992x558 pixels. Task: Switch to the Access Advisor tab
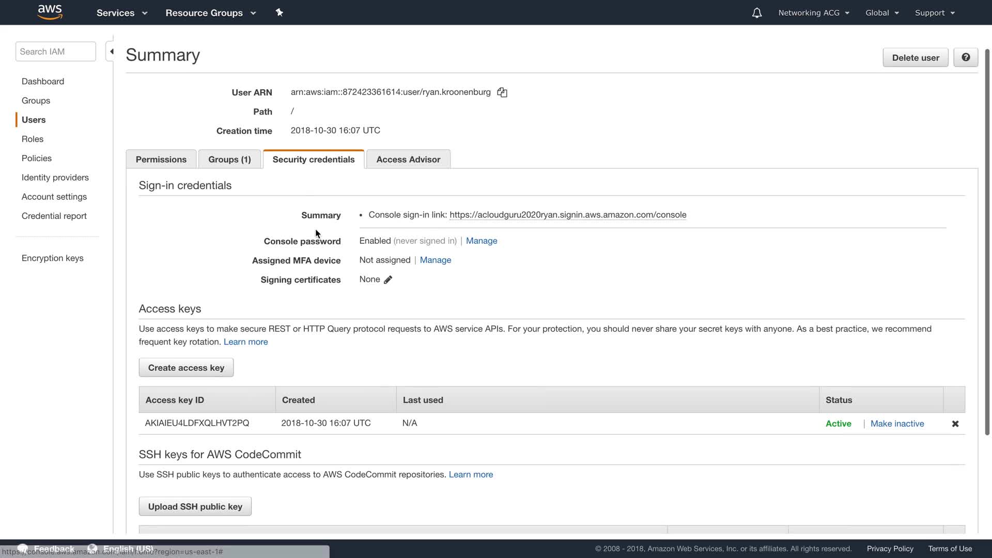[x=408, y=160]
